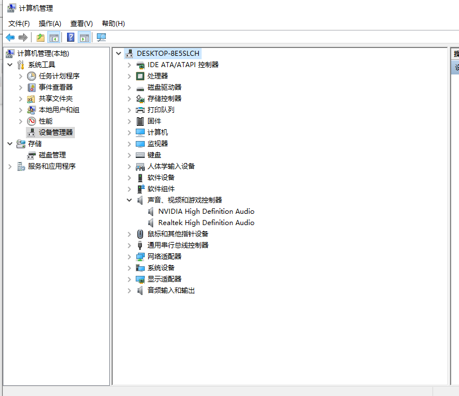Select 任务计划程序 clock icon
459x396 pixels.
pyautogui.click(x=32, y=76)
